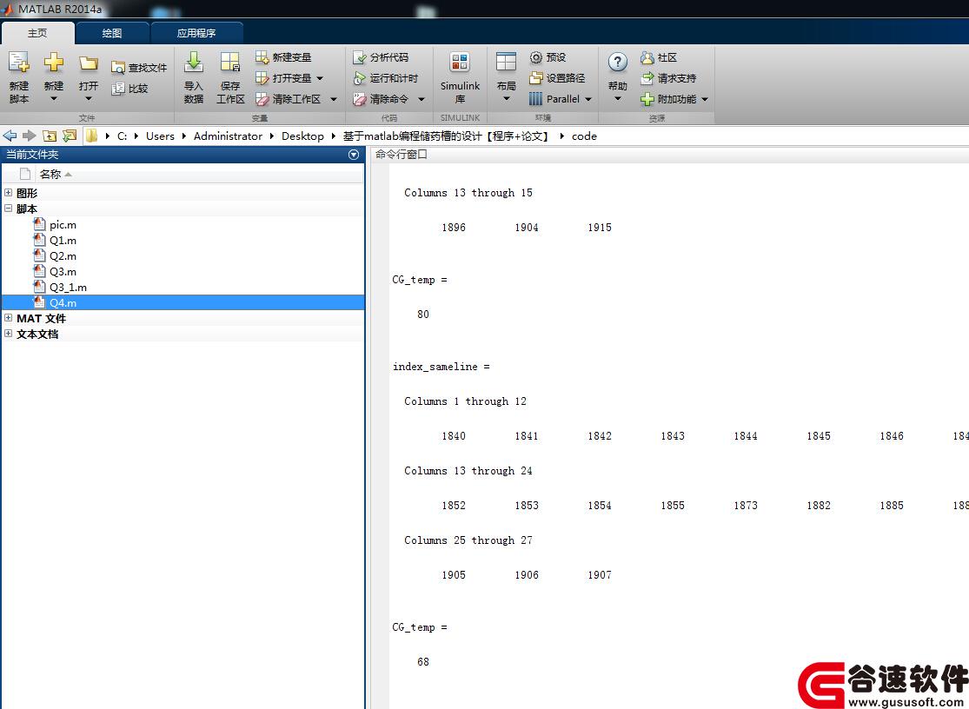Select Q1.m in the file list
This screenshot has height=709, width=969.
[63, 241]
